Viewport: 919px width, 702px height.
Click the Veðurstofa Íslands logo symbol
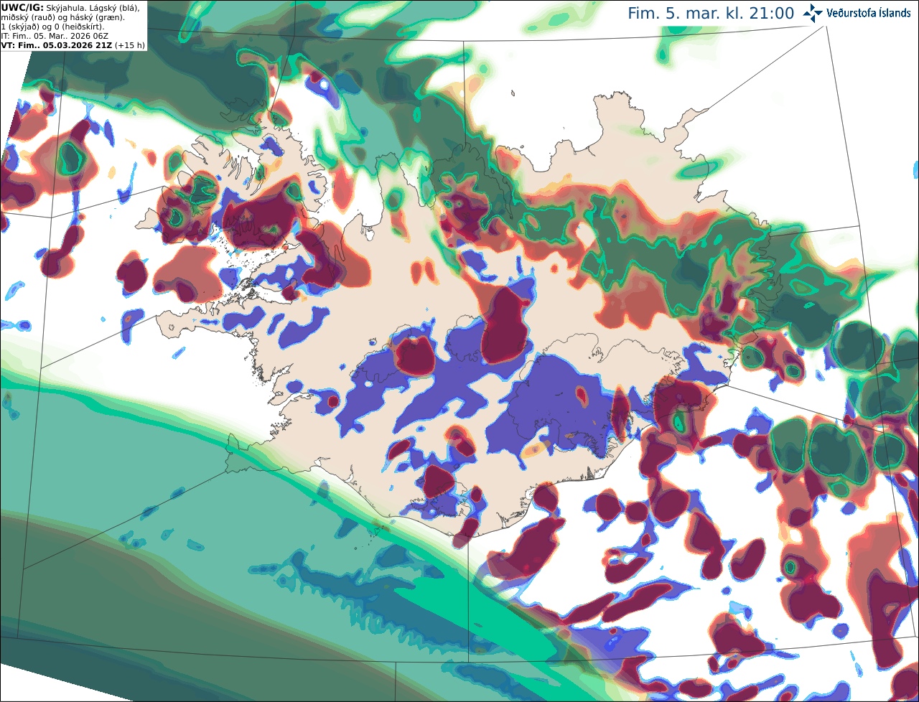(x=813, y=13)
